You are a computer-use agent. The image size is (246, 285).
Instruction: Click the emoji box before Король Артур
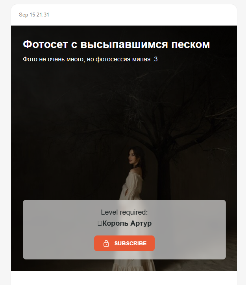tap(100, 223)
